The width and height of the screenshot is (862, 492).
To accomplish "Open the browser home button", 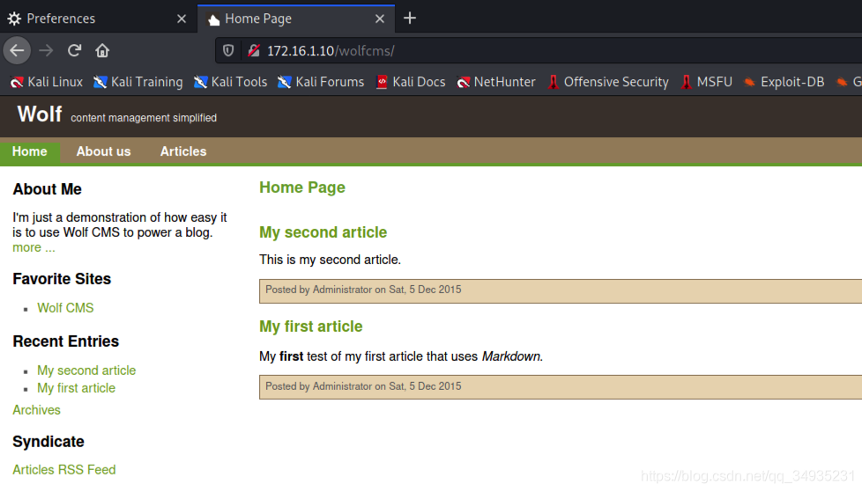I will tap(102, 50).
